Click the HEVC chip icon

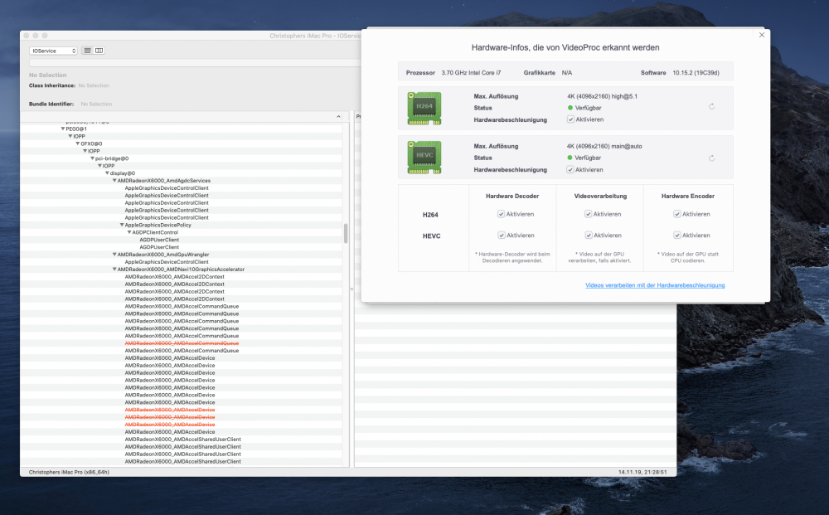coord(424,157)
